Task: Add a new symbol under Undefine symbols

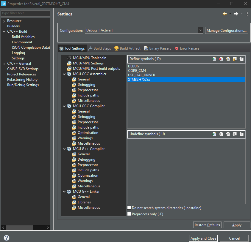Action: (214, 134)
